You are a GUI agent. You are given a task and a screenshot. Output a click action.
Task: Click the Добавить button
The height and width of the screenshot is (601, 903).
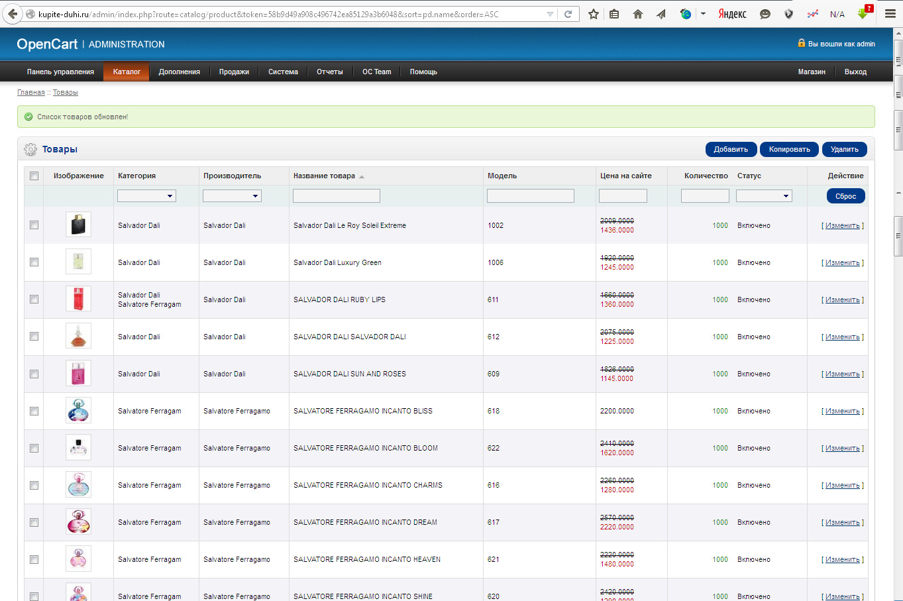731,149
